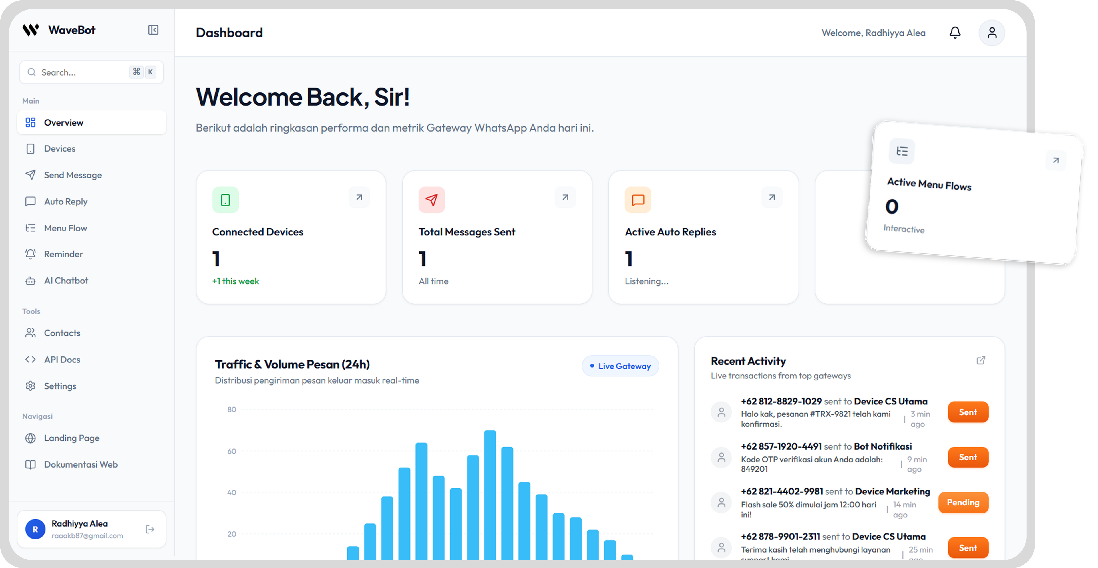
Task: Click Sent badge for +62 878-9901-2311
Action: click(968, 547)
